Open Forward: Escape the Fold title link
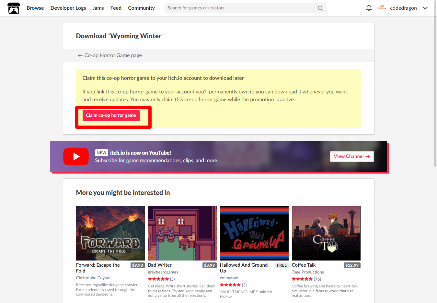The width and height of the screenshot is (437, 303). pyautogui.click(x=98, y=268)
